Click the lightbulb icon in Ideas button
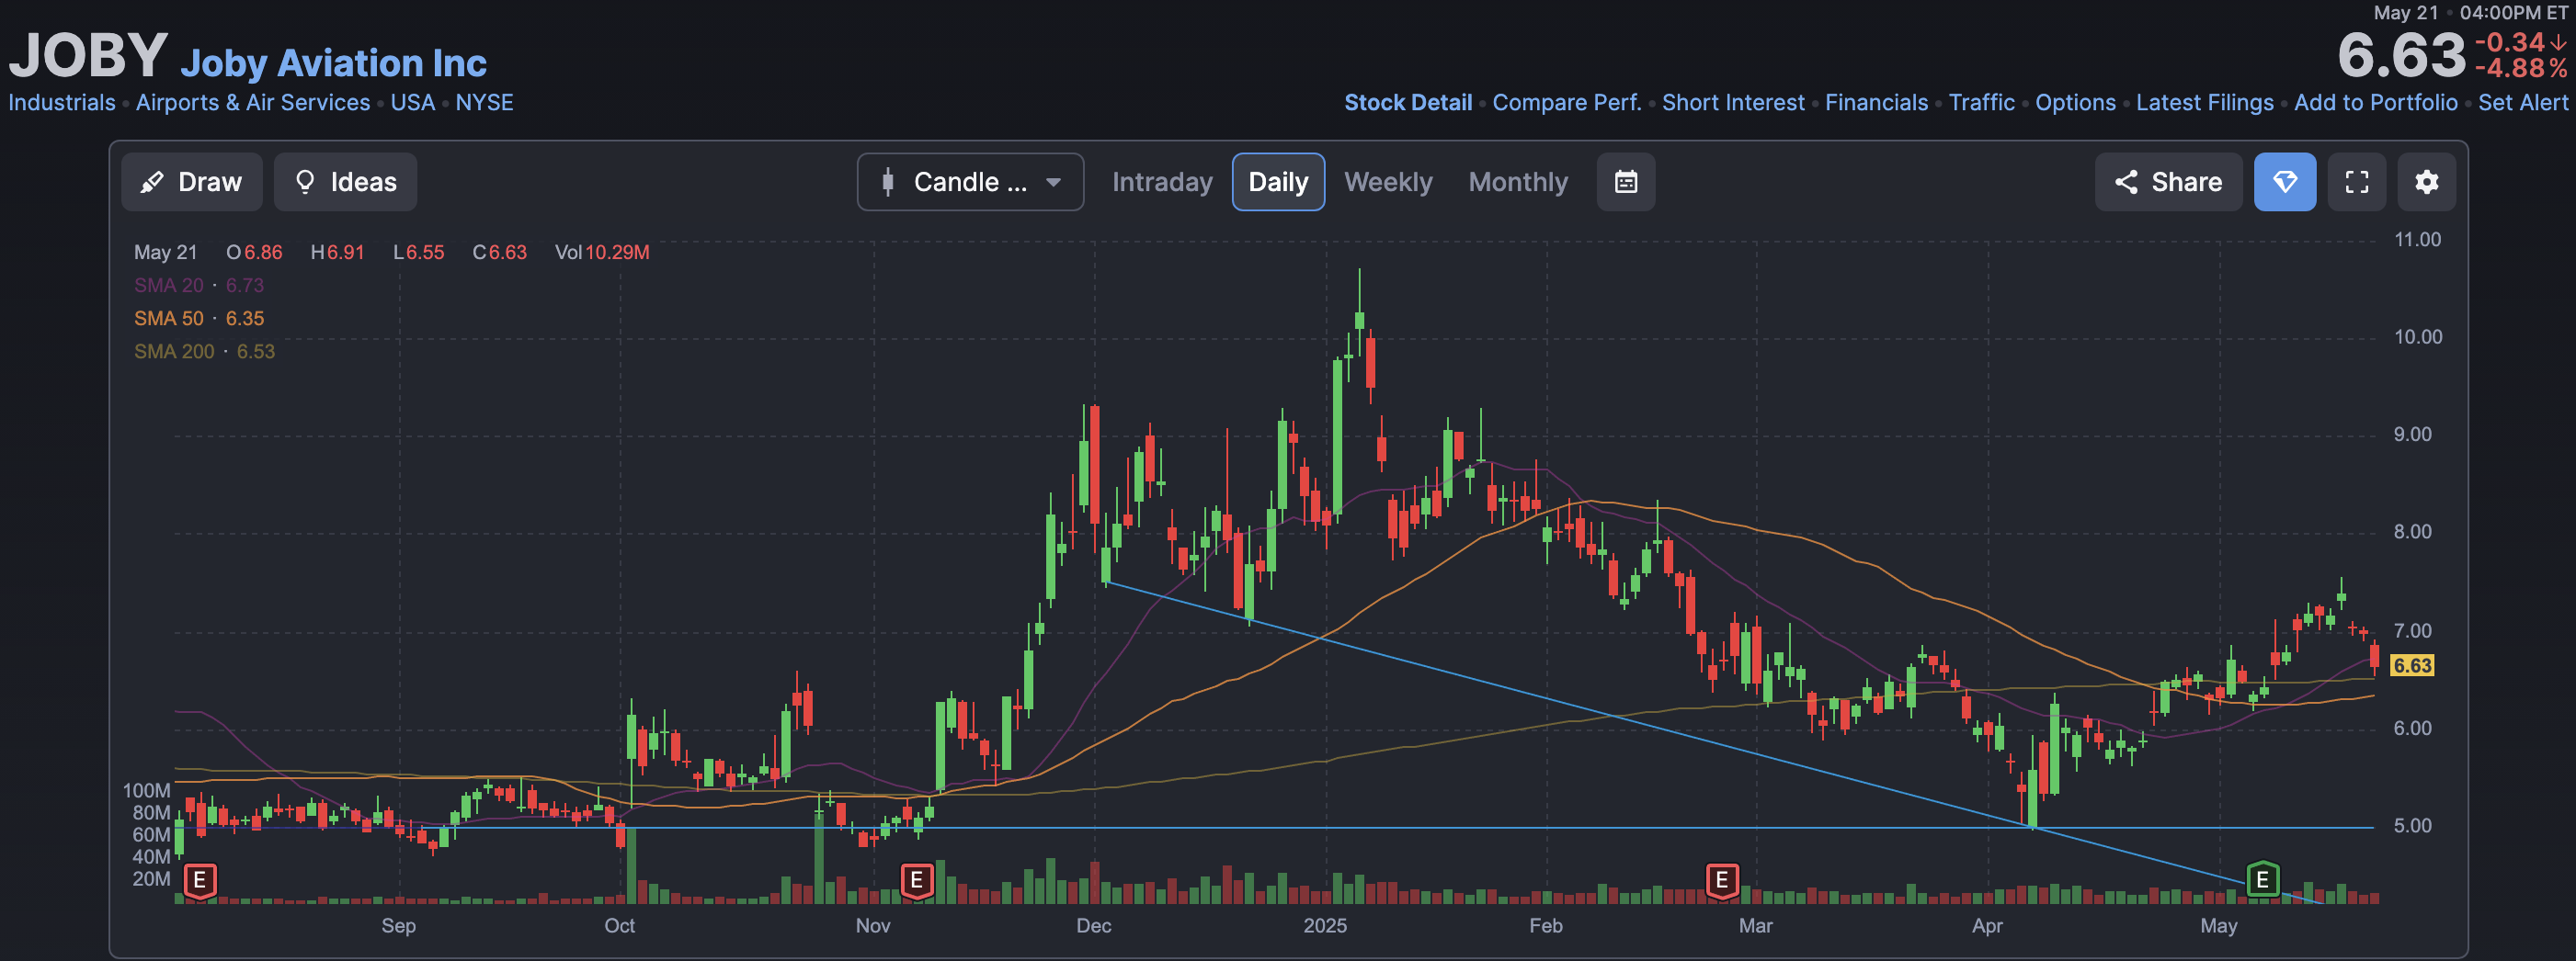Image resolution: width=2576 pixels, height=961 pixels. pos(305,182)
